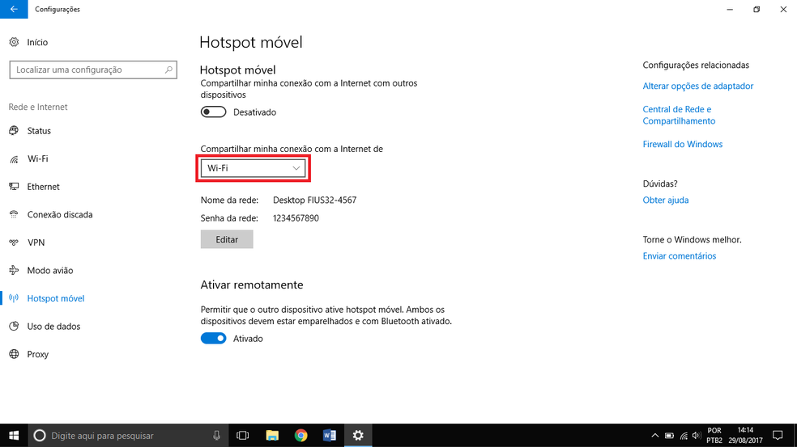Select Status in the sidebar
Screen dimensions: 797x447
(39, 130)
